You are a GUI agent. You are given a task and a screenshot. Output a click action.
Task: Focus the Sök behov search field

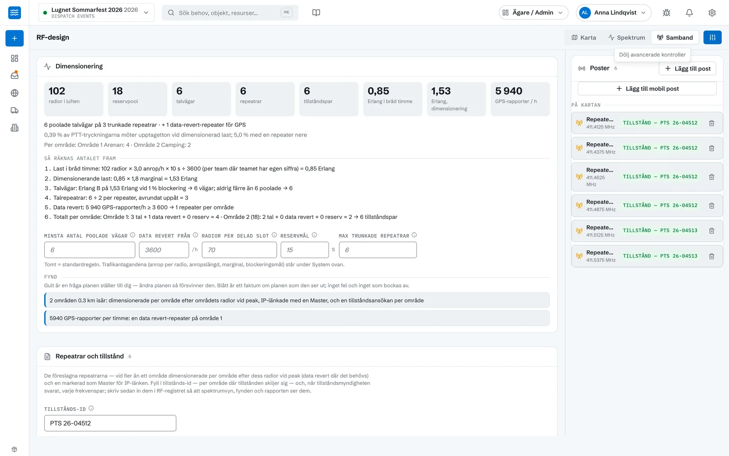[x=230, y=13]
